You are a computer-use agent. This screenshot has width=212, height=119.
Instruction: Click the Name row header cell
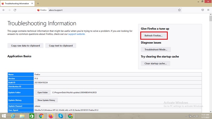pos(21,74)
